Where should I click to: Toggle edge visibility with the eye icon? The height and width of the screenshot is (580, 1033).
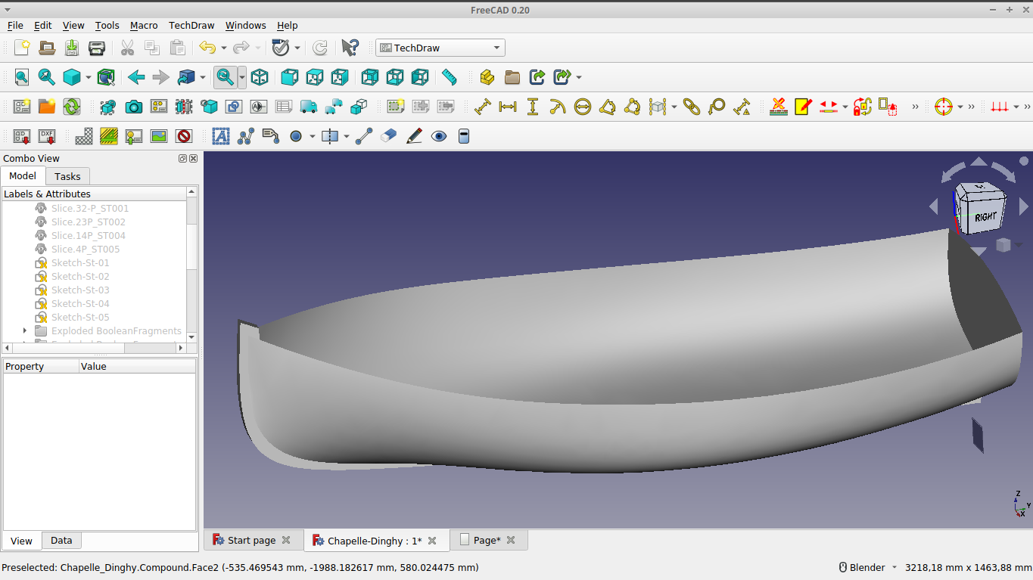tap(439, 136)
